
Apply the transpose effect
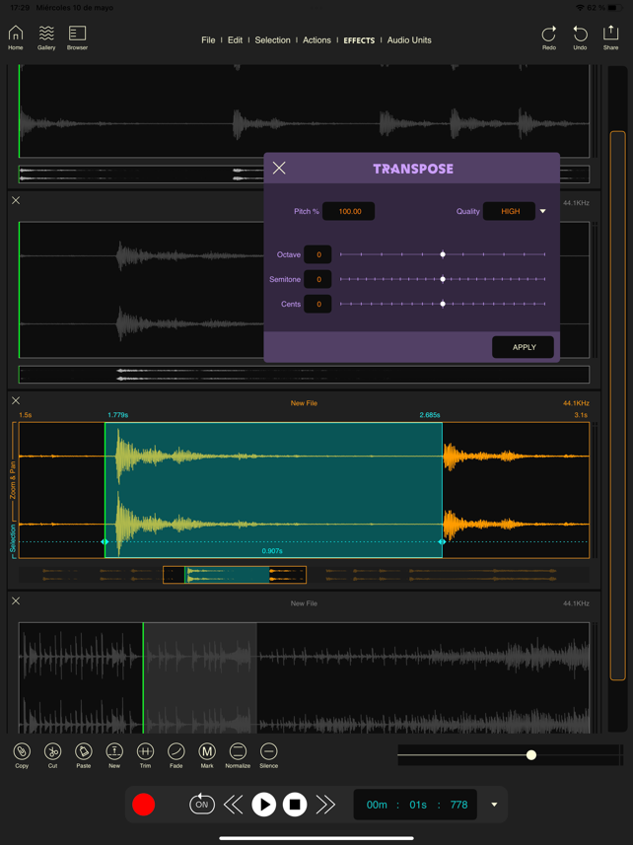pos(524,347)
